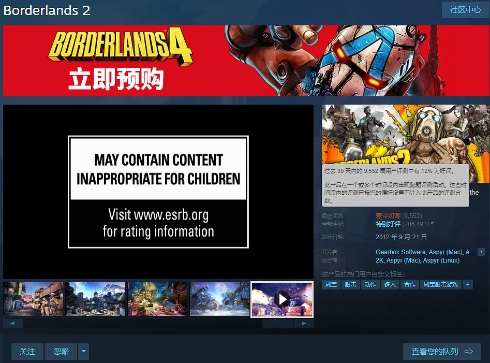Click the right arrow to see next screenshots
Screen dimensions: 490x363
pos(304,323)
